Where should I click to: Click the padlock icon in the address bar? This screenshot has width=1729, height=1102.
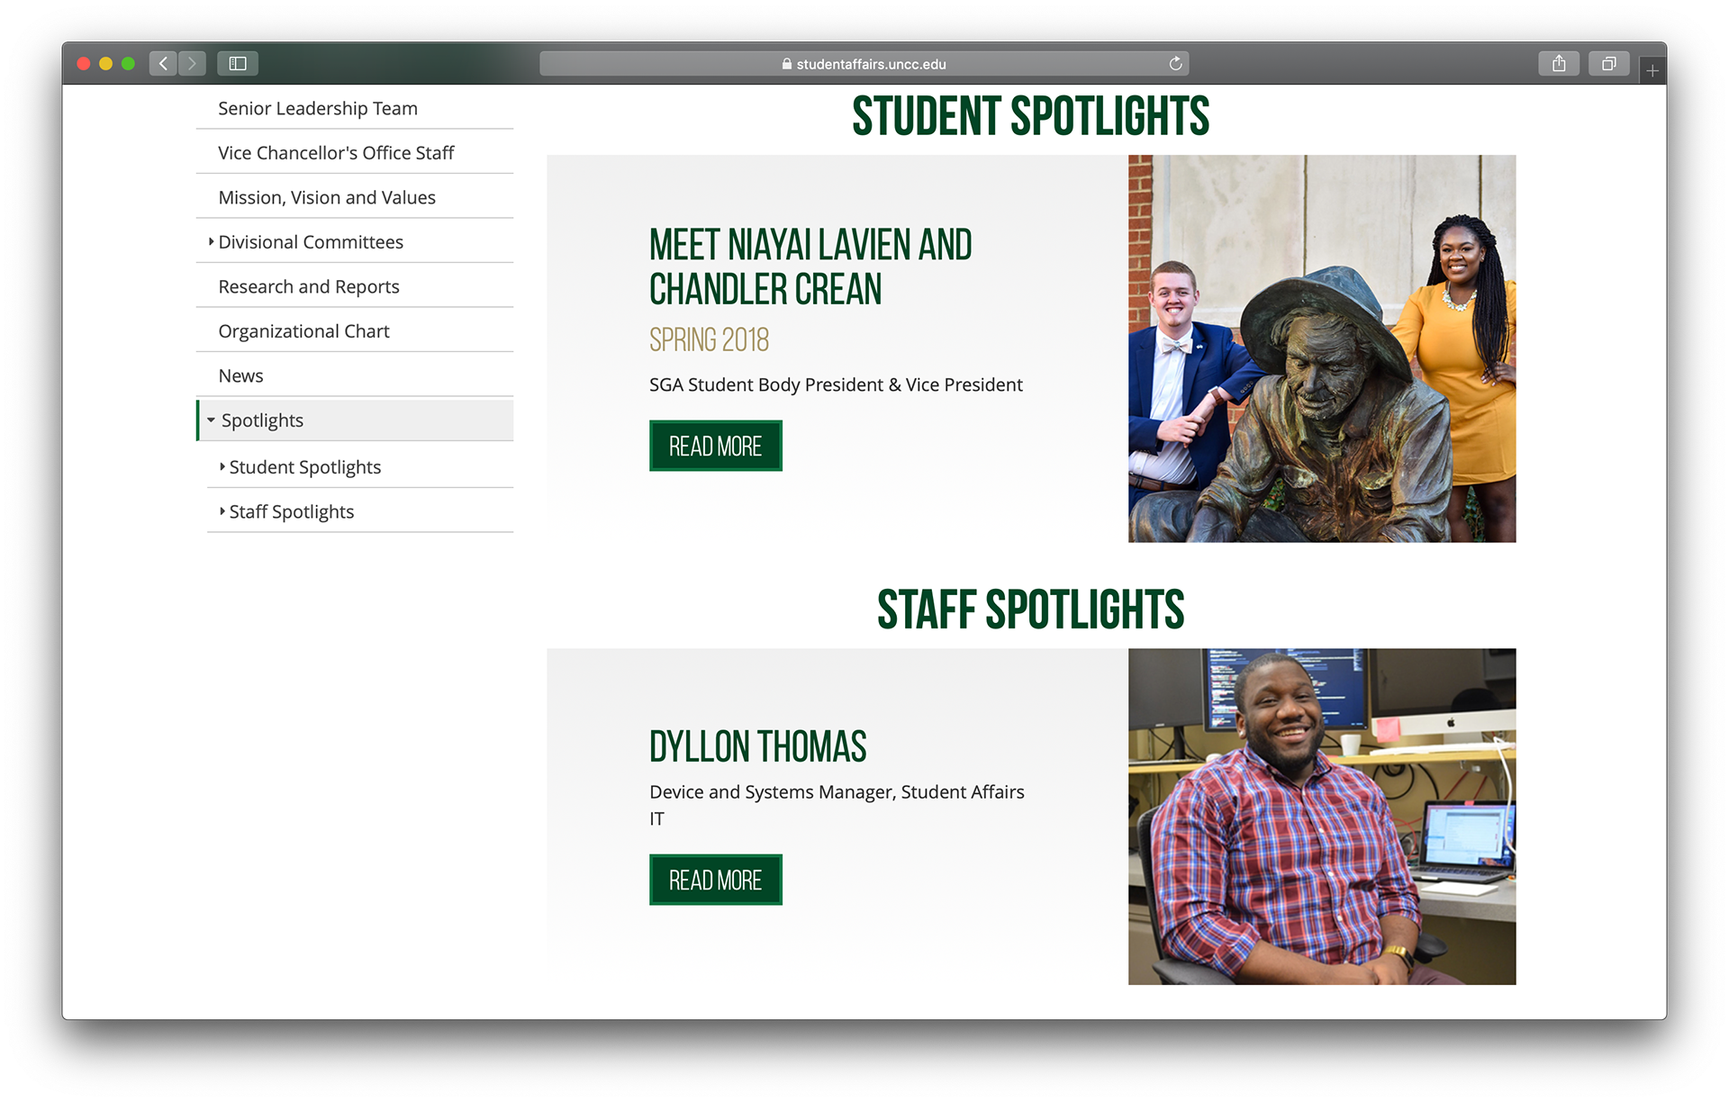pos(786,64)
